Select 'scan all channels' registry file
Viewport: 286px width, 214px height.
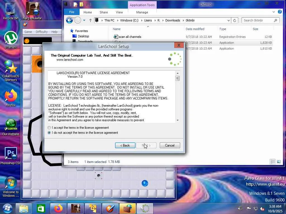tap(130, 37)
